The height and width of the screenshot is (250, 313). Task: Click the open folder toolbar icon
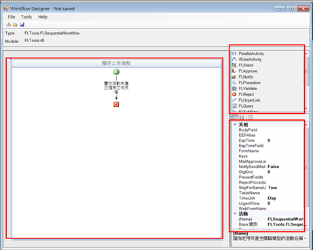click(15, 24)
